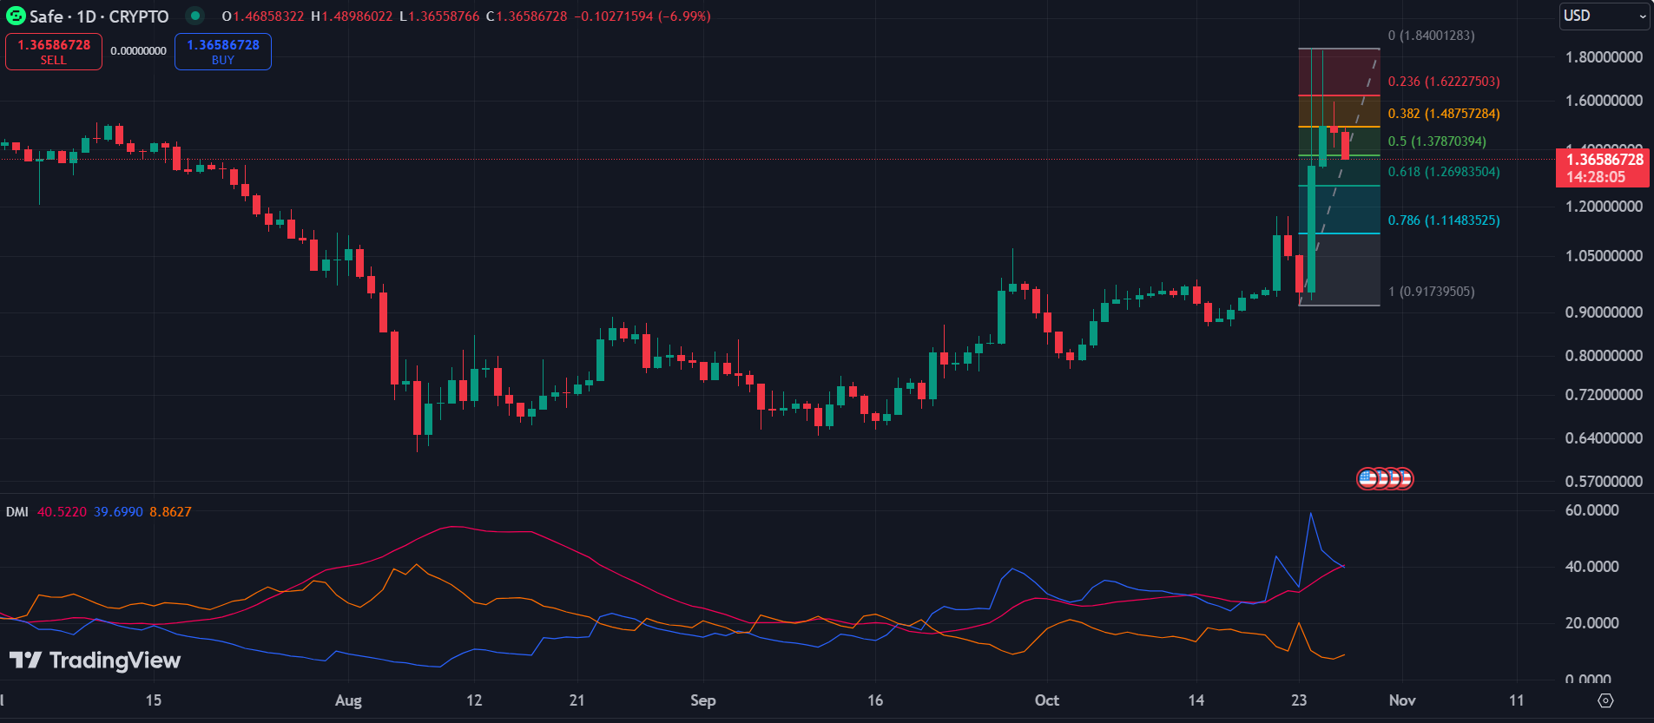The height and width of the screenshot is (723, 1654).
Task: Click the 20.0000 DMI axis label
Action: tap(1591, 623)
